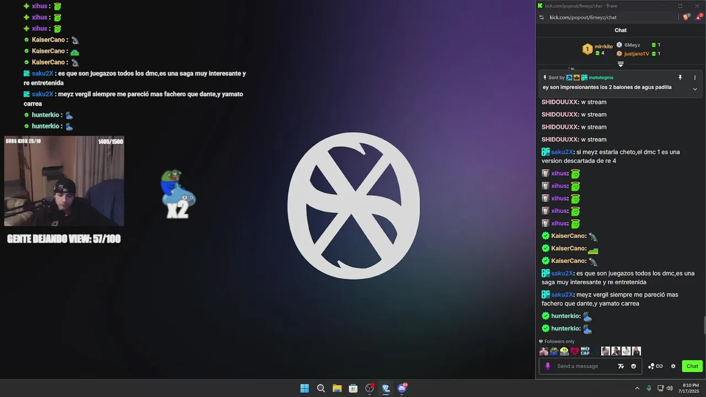Click the mirrkito top gifter name
This screenshot has height=397, width=706.
[x=603, y=47]
